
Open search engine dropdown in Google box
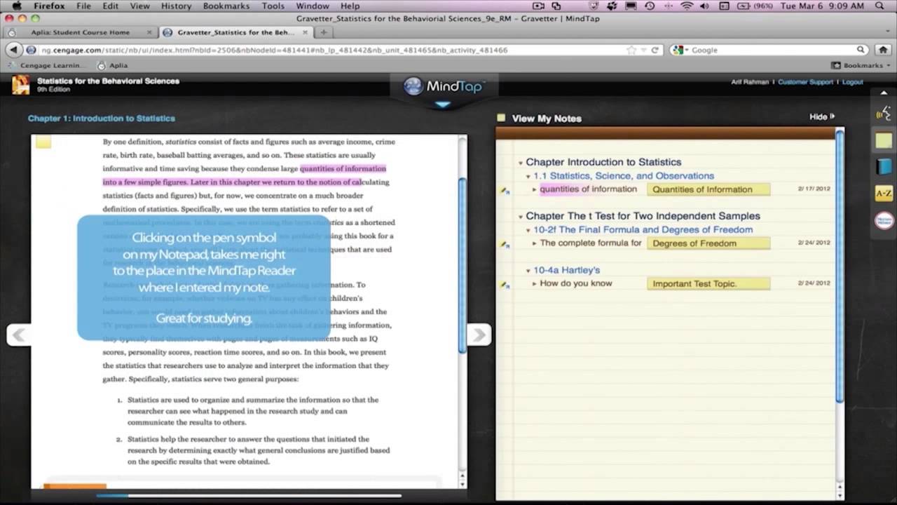point(680,50)
